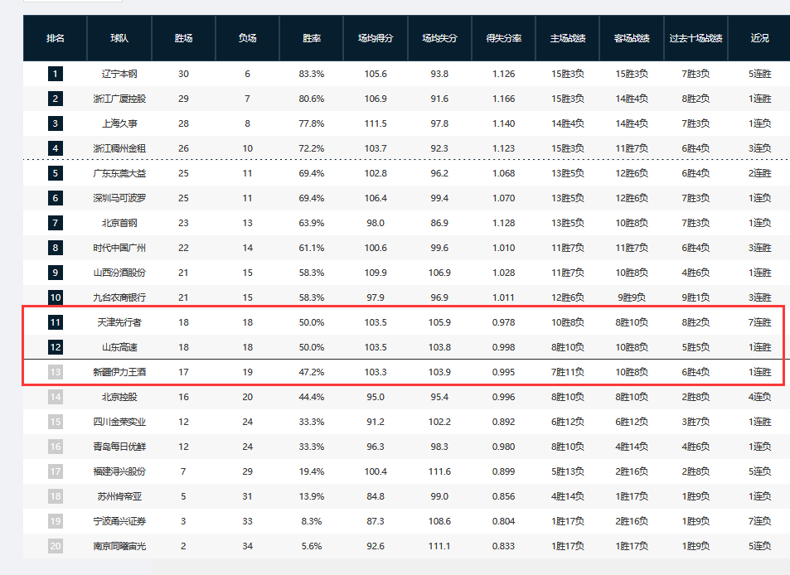790x575 pixels.
Task: Click rank badge 2 for 浙江广厦控股
Action: (x=56, y=99)
